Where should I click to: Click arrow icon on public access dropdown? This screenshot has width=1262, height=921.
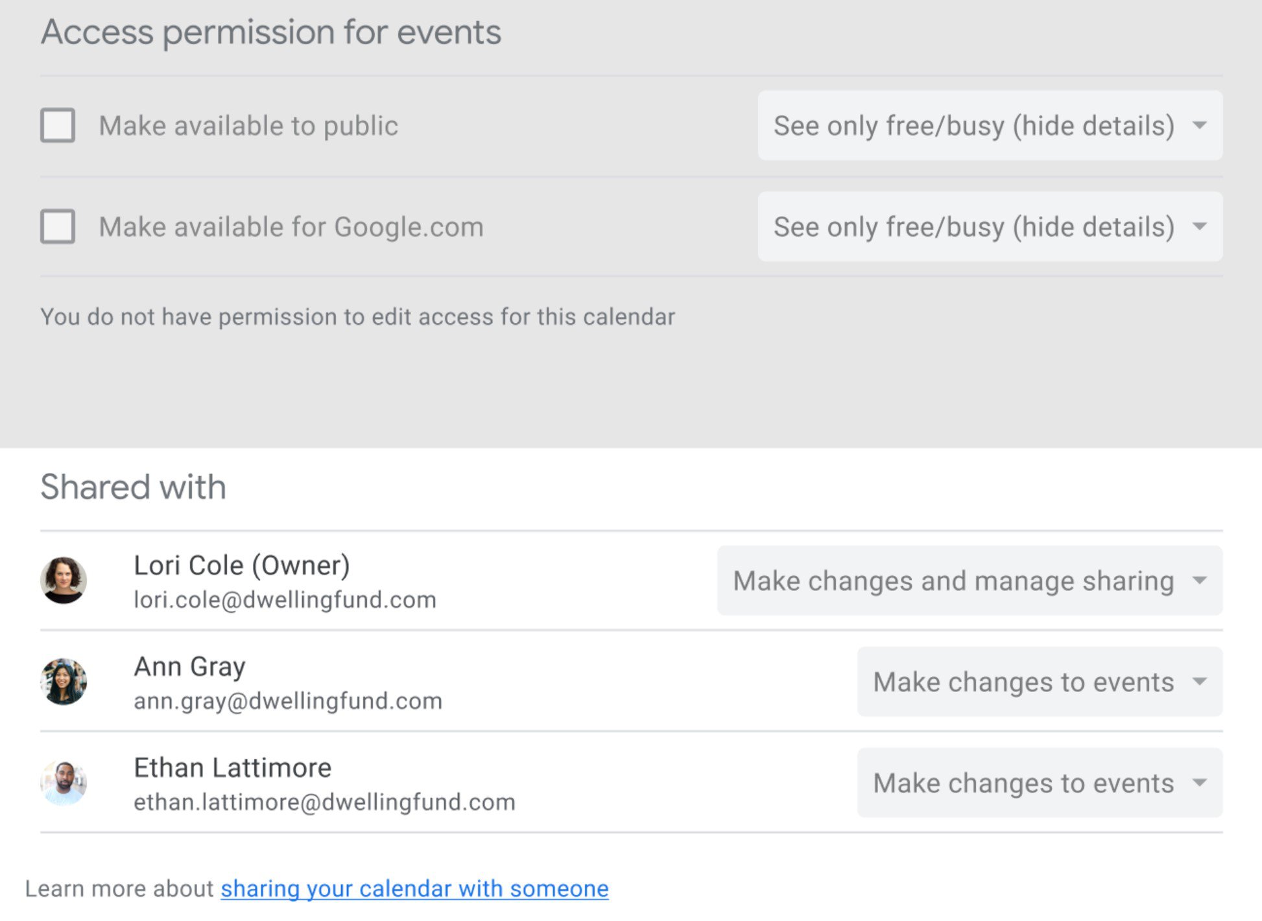coord(1200,125)
